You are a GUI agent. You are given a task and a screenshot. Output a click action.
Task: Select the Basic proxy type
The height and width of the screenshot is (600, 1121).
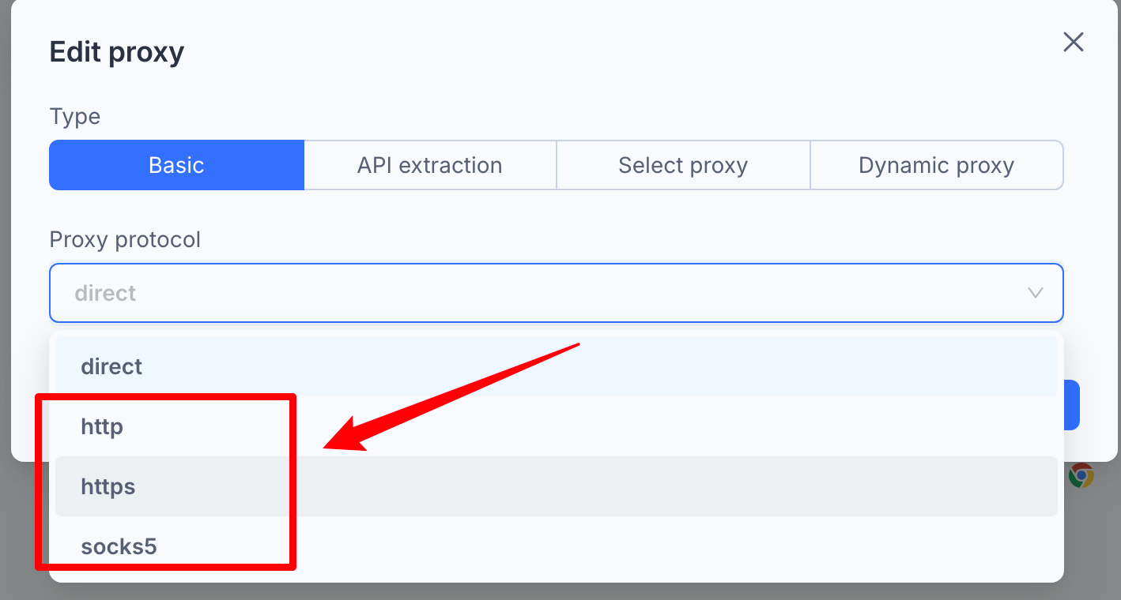pos(176,165)
